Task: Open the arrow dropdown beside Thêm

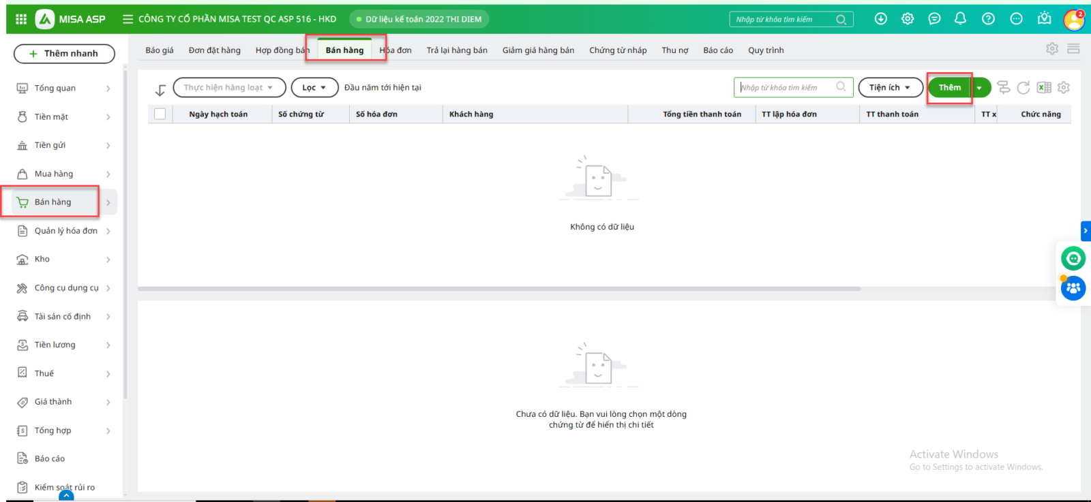Action: (980, 87)
